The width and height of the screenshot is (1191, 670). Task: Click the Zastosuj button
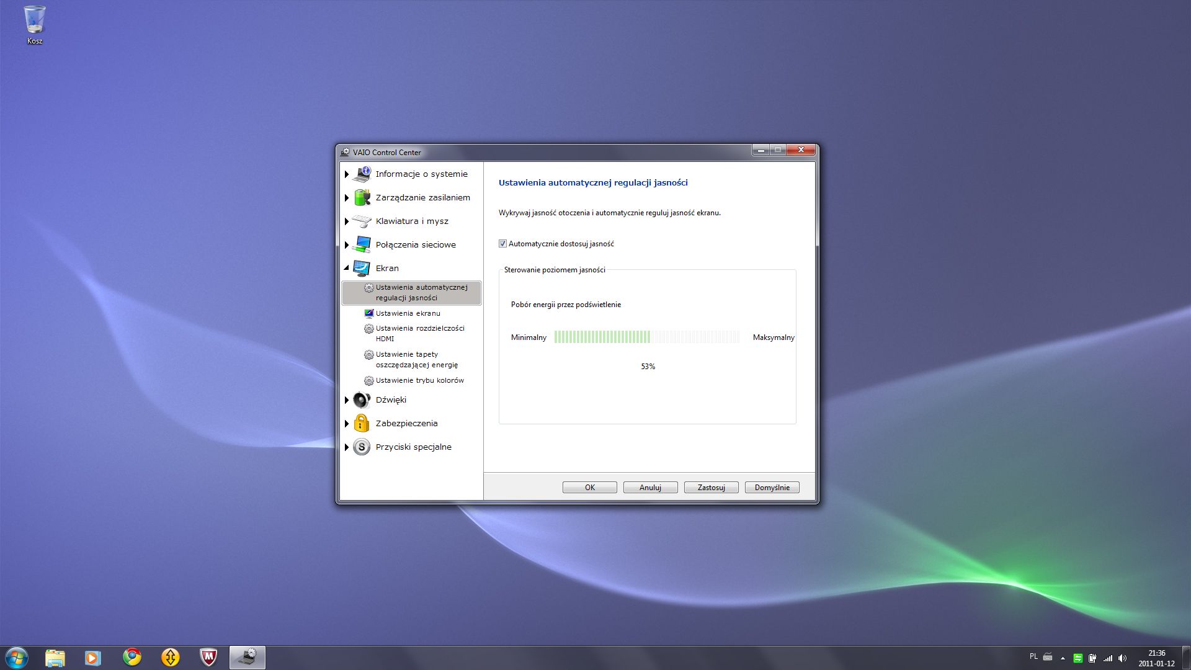711,488
